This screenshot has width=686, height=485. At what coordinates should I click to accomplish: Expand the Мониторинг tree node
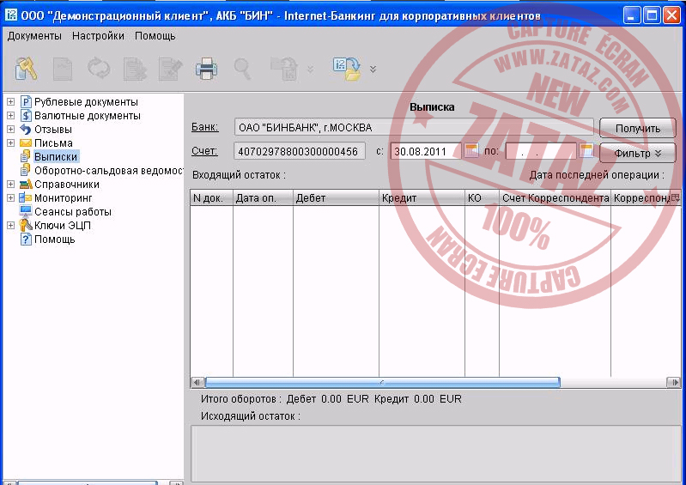pos(10,197)
